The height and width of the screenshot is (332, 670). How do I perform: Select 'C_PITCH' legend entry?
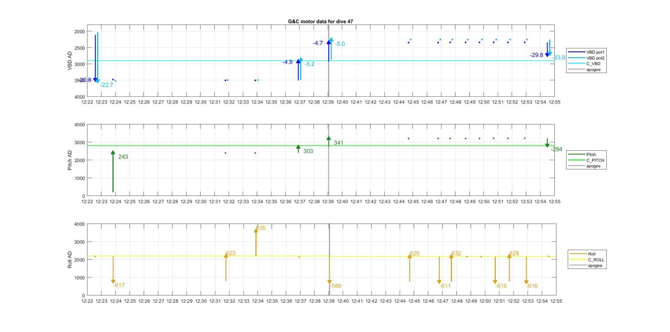[586, 160]
